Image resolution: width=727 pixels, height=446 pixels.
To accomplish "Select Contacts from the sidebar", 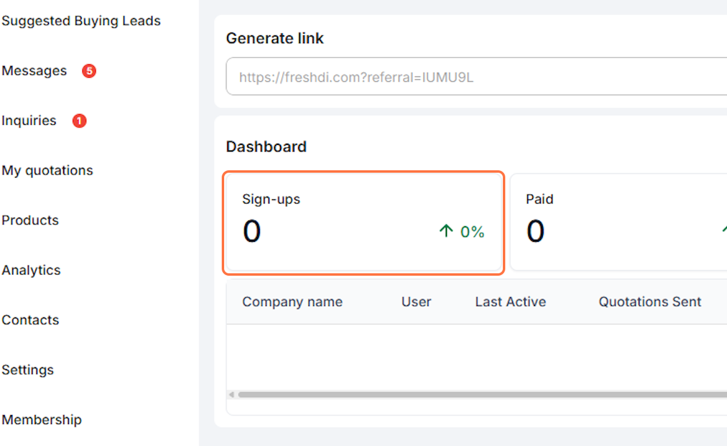I will 30,320.
